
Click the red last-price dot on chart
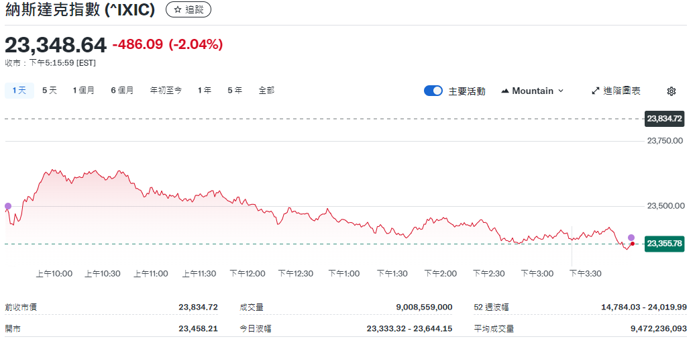[x=632, y=244]
